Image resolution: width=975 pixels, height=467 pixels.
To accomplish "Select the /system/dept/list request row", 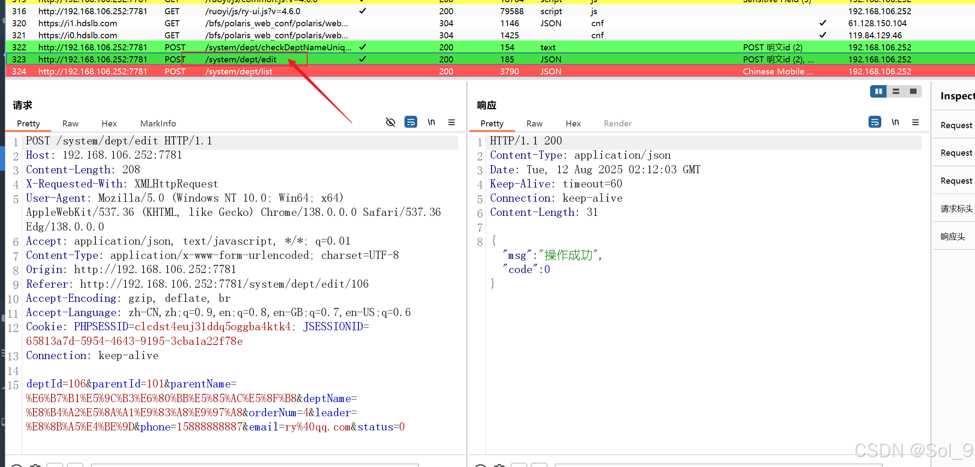I will pos(238,71).
